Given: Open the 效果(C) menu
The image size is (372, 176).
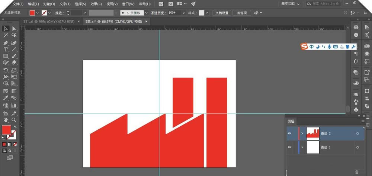Looking at the screenshot, I should (x=96, y=4).
